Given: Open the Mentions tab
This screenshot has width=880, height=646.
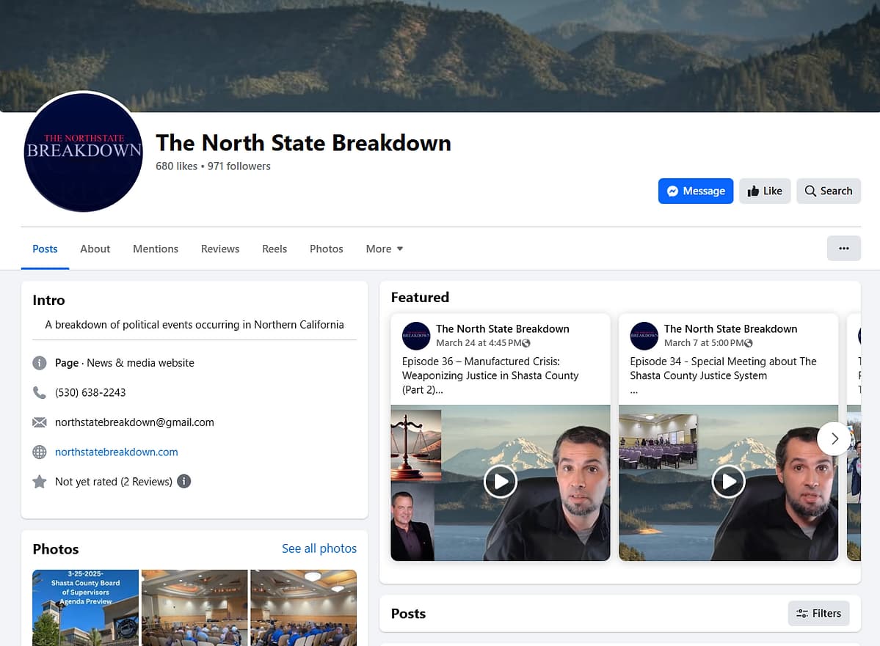Looking at the screenshot, I should pos(156,249).
